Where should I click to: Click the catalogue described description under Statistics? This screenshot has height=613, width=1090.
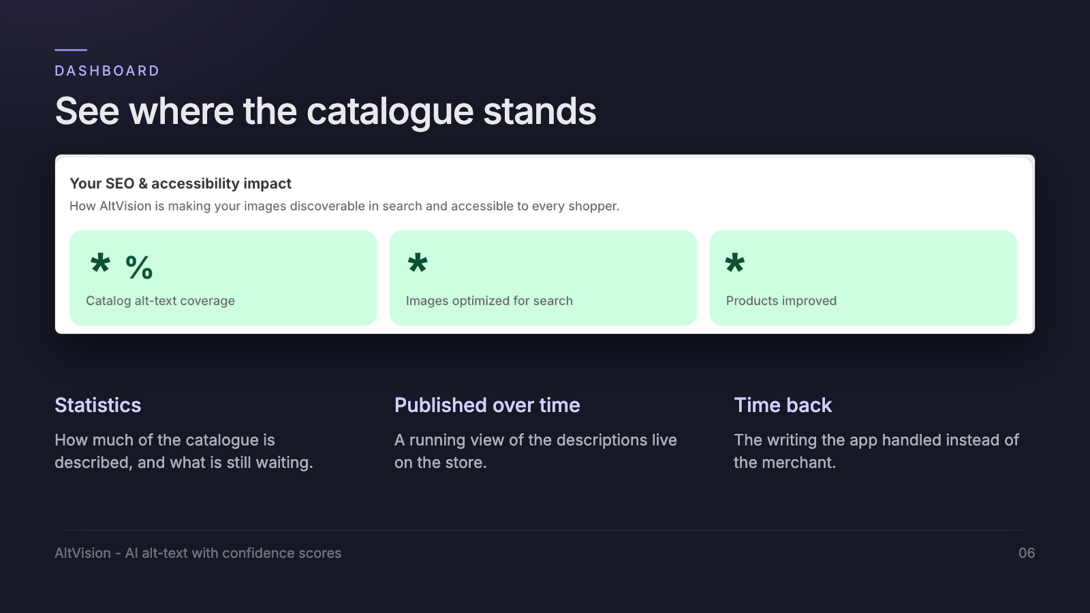[x=184, y=451]
